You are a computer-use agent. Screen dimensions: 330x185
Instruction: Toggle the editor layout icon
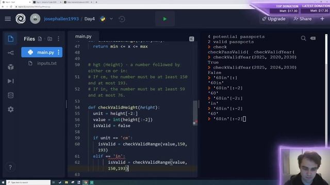(x=191, y=39)
